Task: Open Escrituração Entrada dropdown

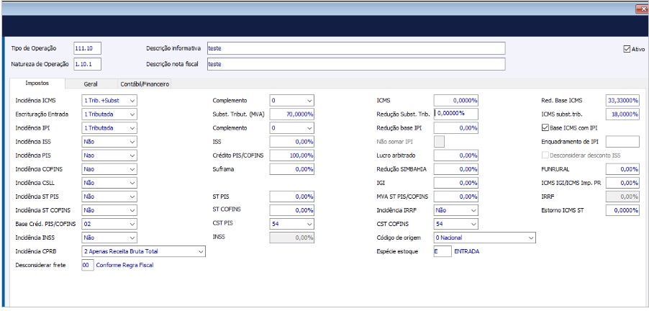Action: 109,114
